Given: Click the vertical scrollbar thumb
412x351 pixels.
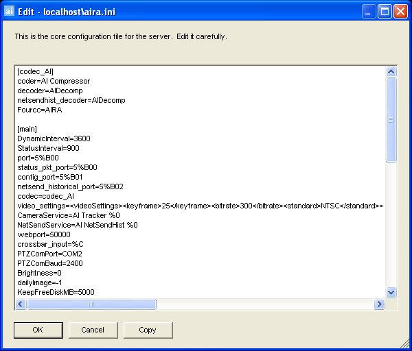Looking at the screenshot, I should tap(391, 120).
